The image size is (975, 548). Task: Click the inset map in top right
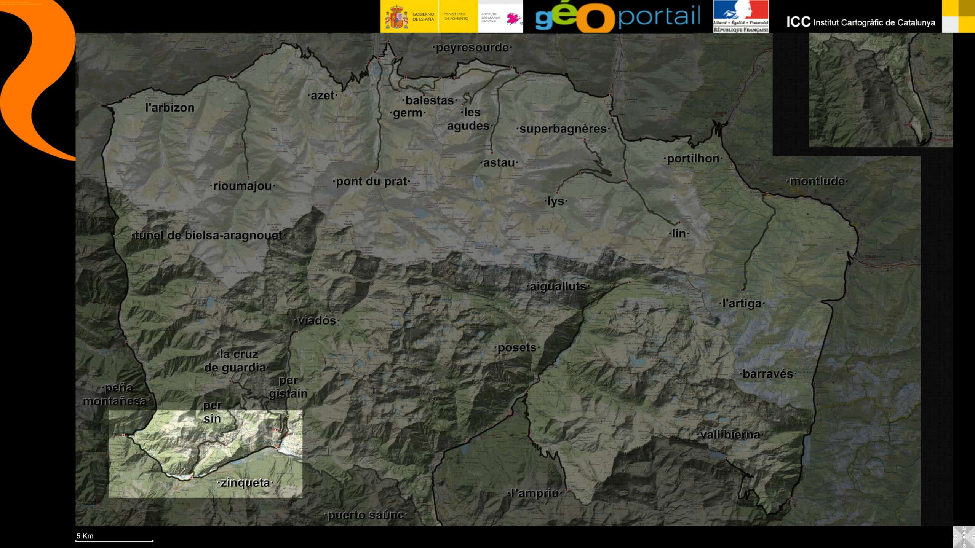click(x=881, y=90)
